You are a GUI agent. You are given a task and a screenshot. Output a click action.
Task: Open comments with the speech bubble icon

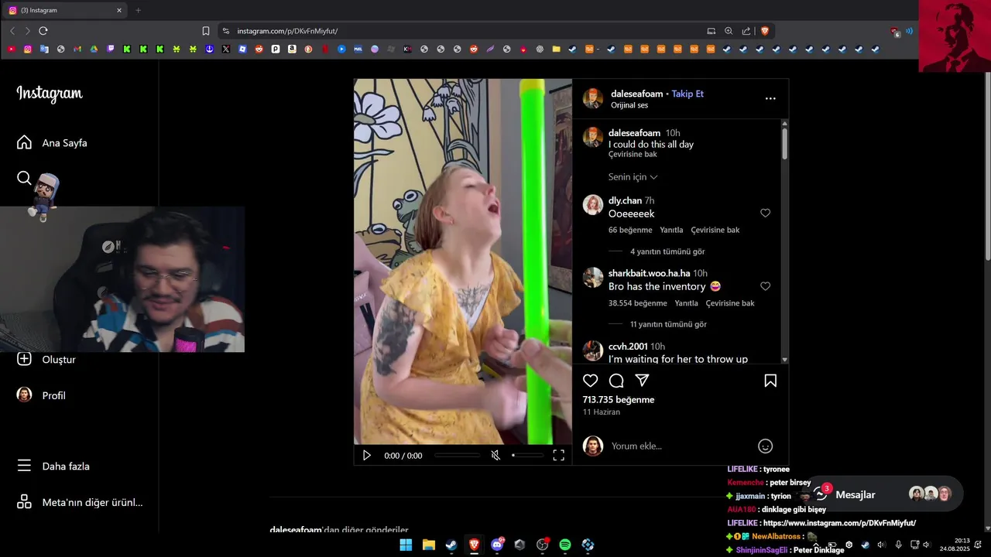(616, 381)
